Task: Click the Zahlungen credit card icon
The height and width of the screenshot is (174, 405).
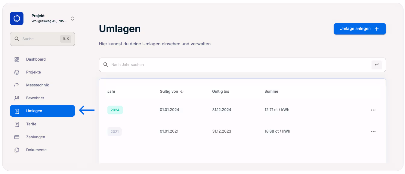Action: point(17,137)
